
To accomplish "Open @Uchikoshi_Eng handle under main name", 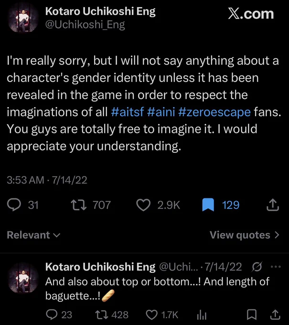I will coord(85,25).
